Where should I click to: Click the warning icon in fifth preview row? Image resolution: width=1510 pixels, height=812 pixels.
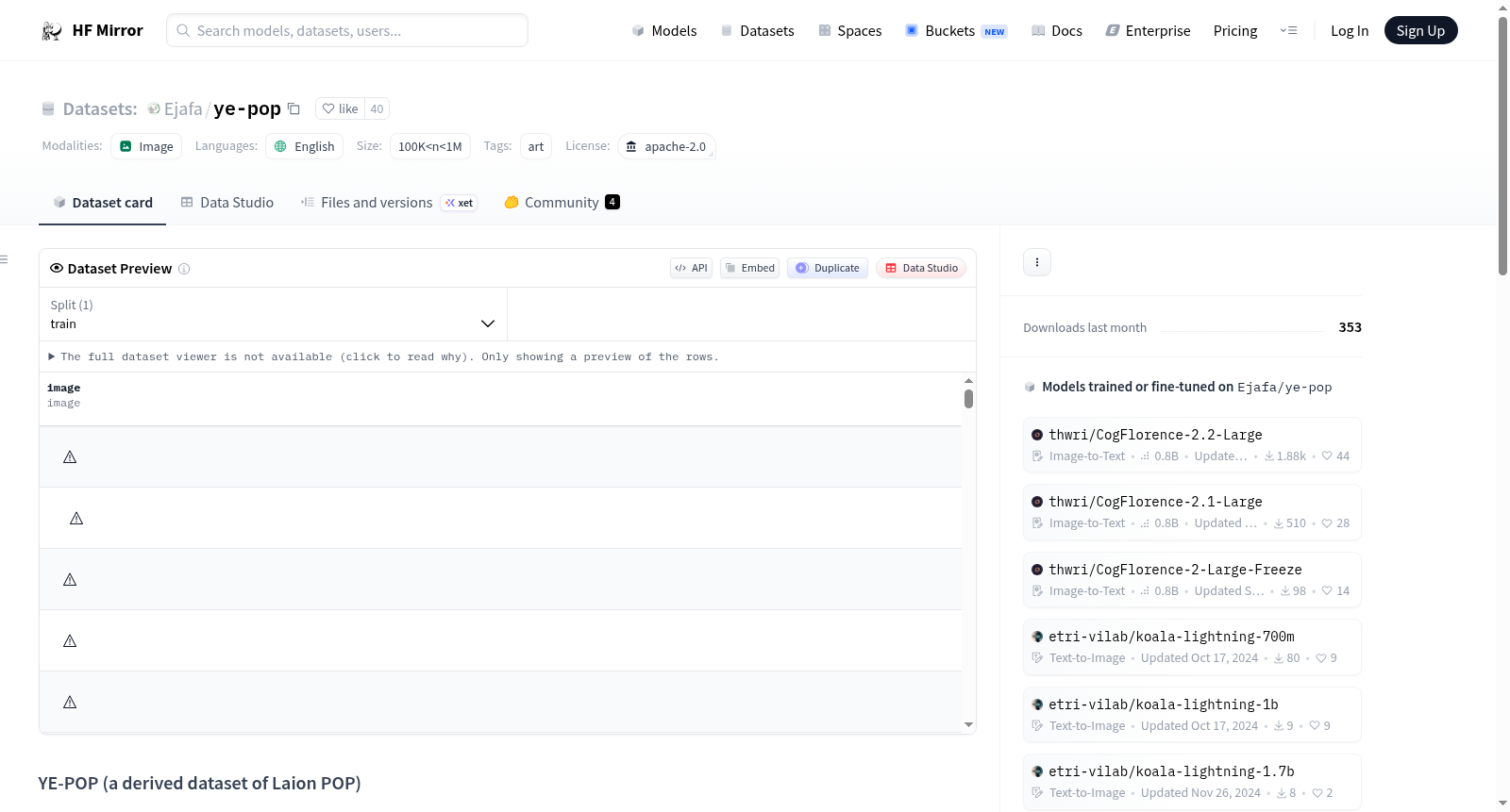point(70,703)
